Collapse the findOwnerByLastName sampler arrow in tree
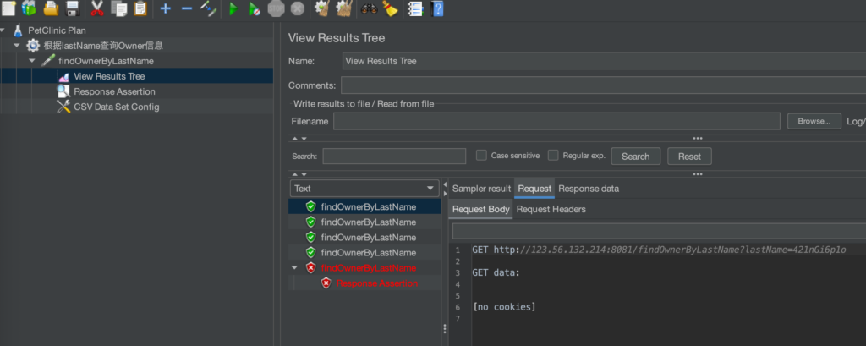Image resolution: width=866 pixels, height=346 pixels. pos(31,61)
